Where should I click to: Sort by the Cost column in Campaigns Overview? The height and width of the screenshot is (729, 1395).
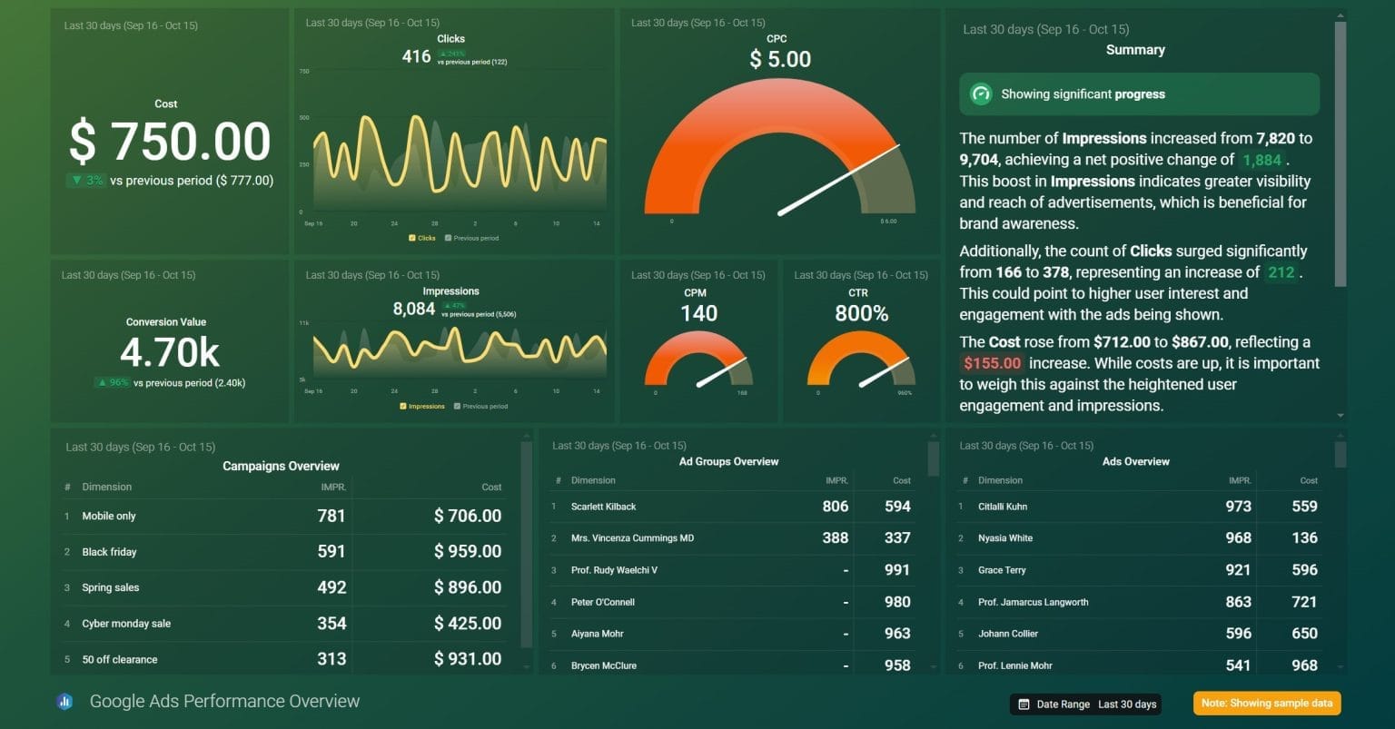point(491,487)
